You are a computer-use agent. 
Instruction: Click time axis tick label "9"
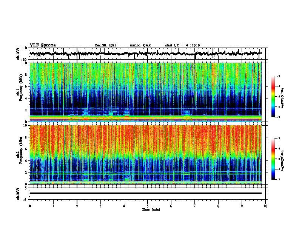coord(242,206)
